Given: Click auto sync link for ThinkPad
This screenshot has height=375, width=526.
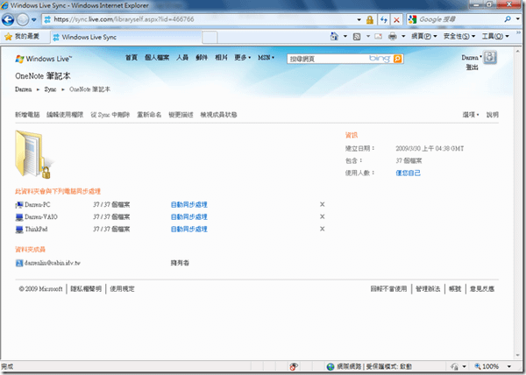Looking at the screenshot, I should (x=188, y=230).
